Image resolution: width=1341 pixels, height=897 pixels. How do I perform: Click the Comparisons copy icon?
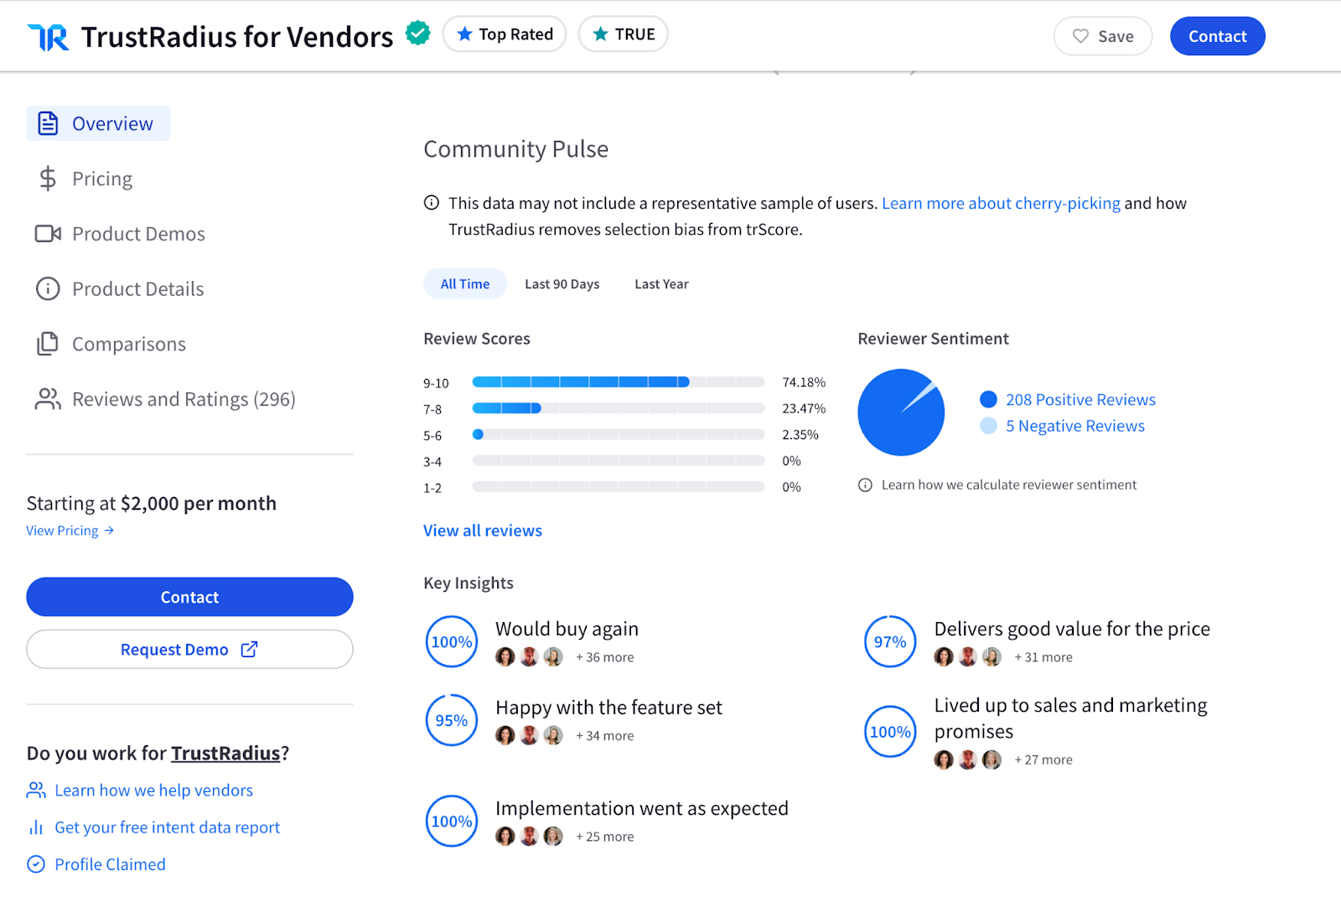tap(48, 344)
